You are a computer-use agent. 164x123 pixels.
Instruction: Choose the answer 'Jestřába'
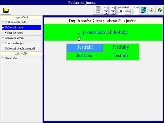pyautogui.click(x=85, y=56)
